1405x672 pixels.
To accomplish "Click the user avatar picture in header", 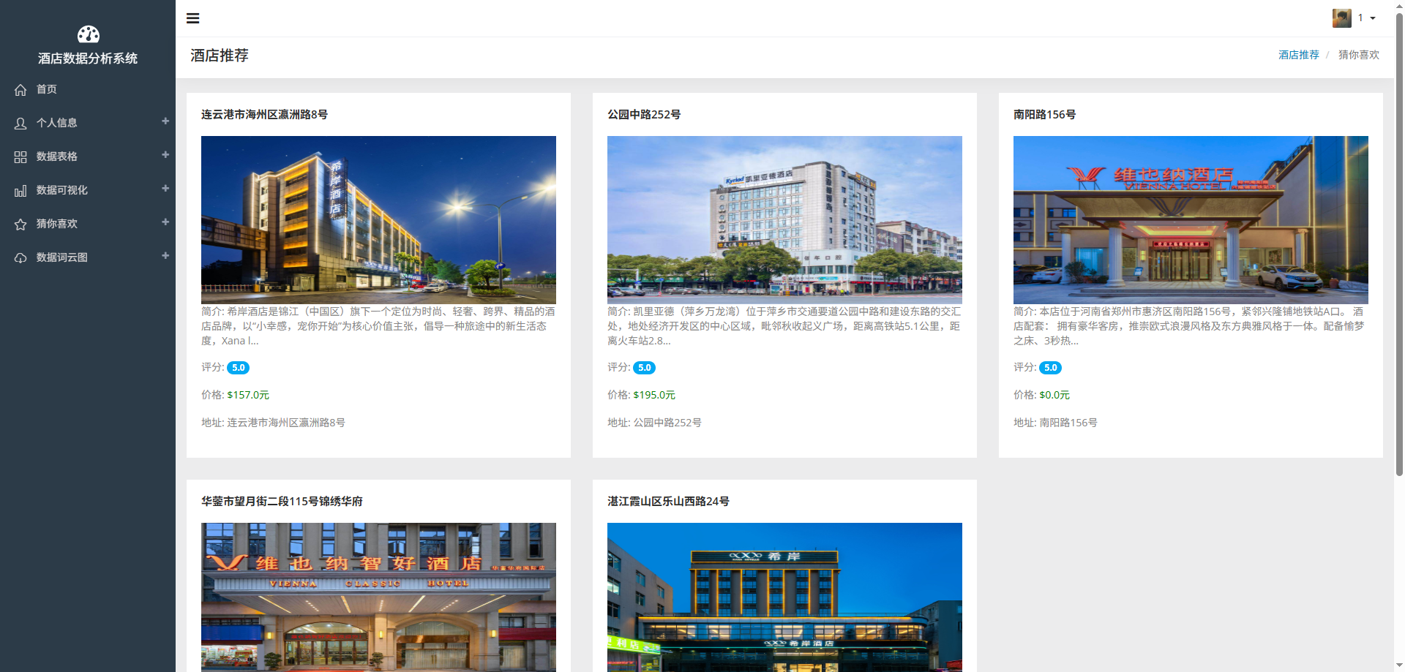I will point(1341,18).
